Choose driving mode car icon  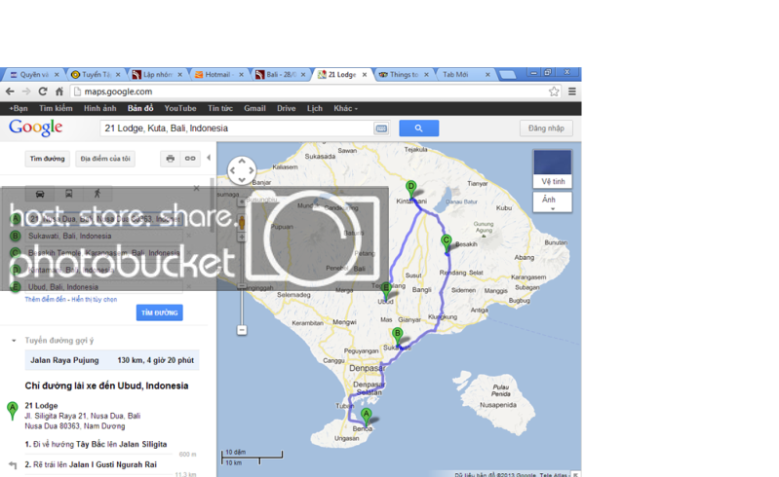tap(40, 194)
